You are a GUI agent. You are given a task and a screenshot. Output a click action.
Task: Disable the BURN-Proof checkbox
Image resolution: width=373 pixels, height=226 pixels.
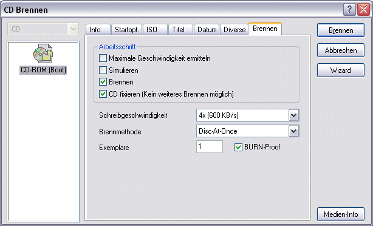[x=238, y=147]
